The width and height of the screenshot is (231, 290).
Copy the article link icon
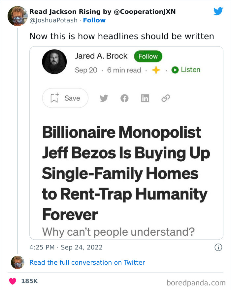point(165,98)
